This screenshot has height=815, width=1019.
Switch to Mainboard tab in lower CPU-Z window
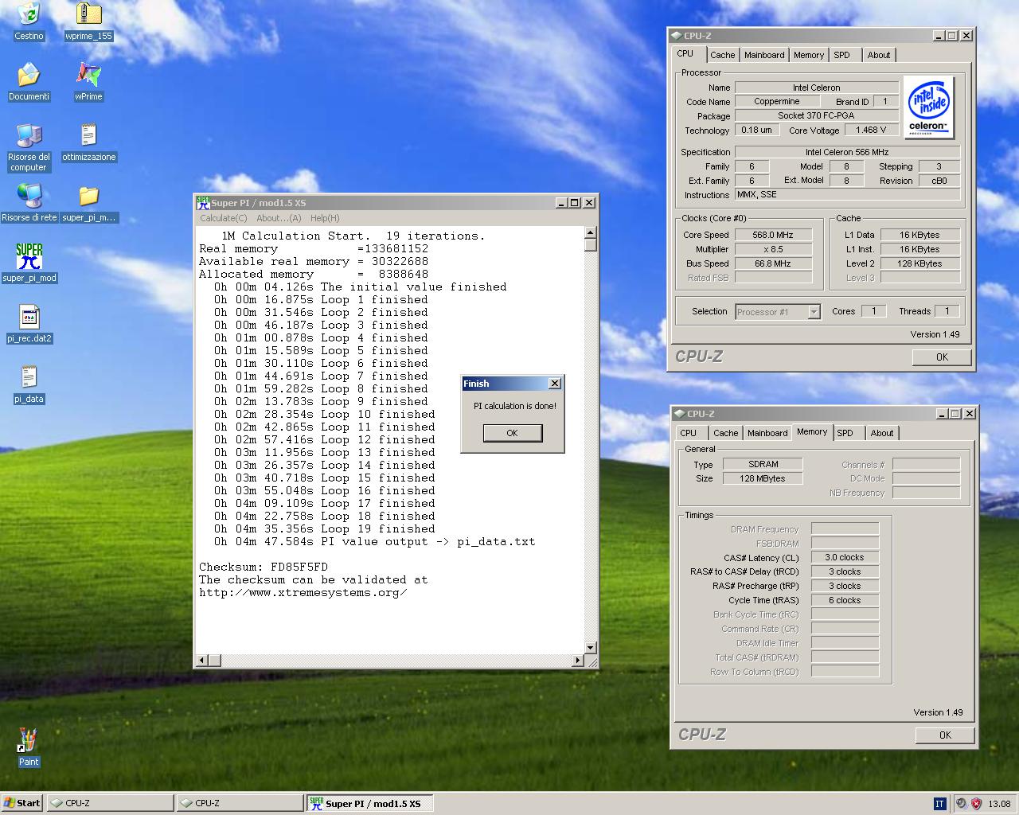tap(767, 433)
